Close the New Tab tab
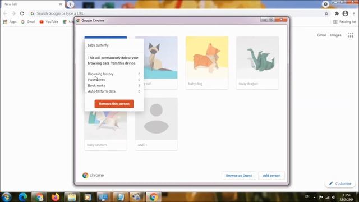 tap(61, 4)
